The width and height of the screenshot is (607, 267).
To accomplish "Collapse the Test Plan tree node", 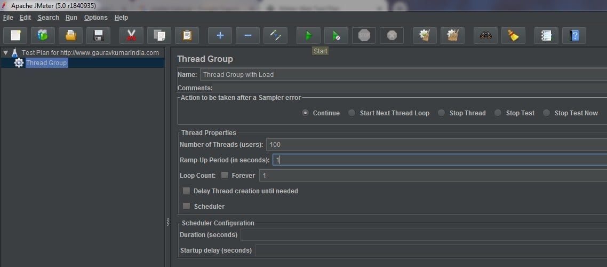I will (5, 53).
